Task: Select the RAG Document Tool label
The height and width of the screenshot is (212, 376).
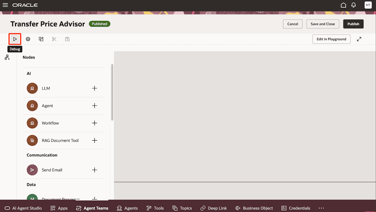Action: 60,141
